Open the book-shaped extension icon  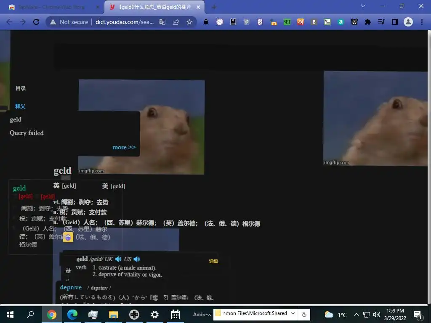pyautogui.click(x=233, y=22)
